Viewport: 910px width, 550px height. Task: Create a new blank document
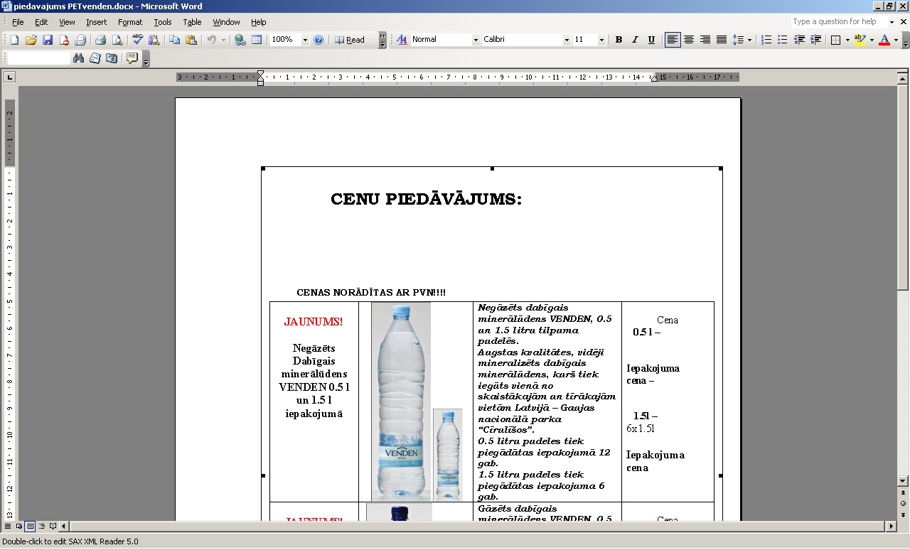(15, 40)
